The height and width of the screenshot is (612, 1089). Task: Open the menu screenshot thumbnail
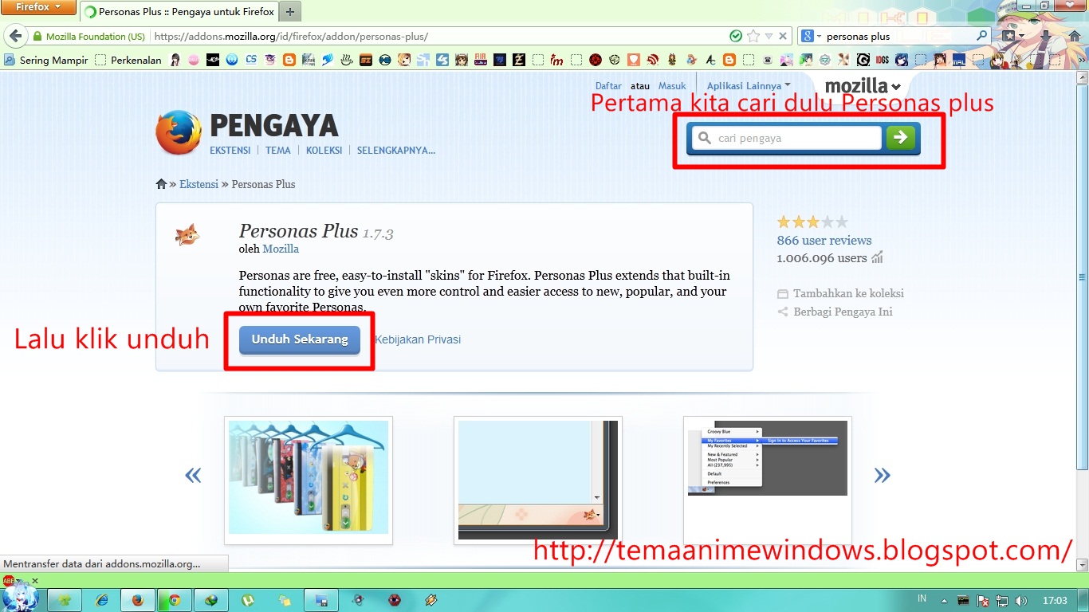click(768, 481)
